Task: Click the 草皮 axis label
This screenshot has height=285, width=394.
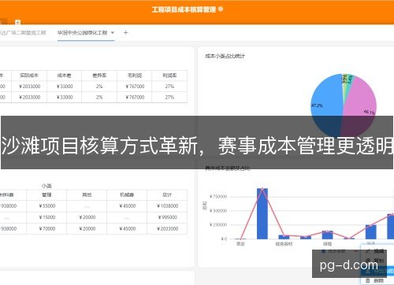Action: [240, 244]
